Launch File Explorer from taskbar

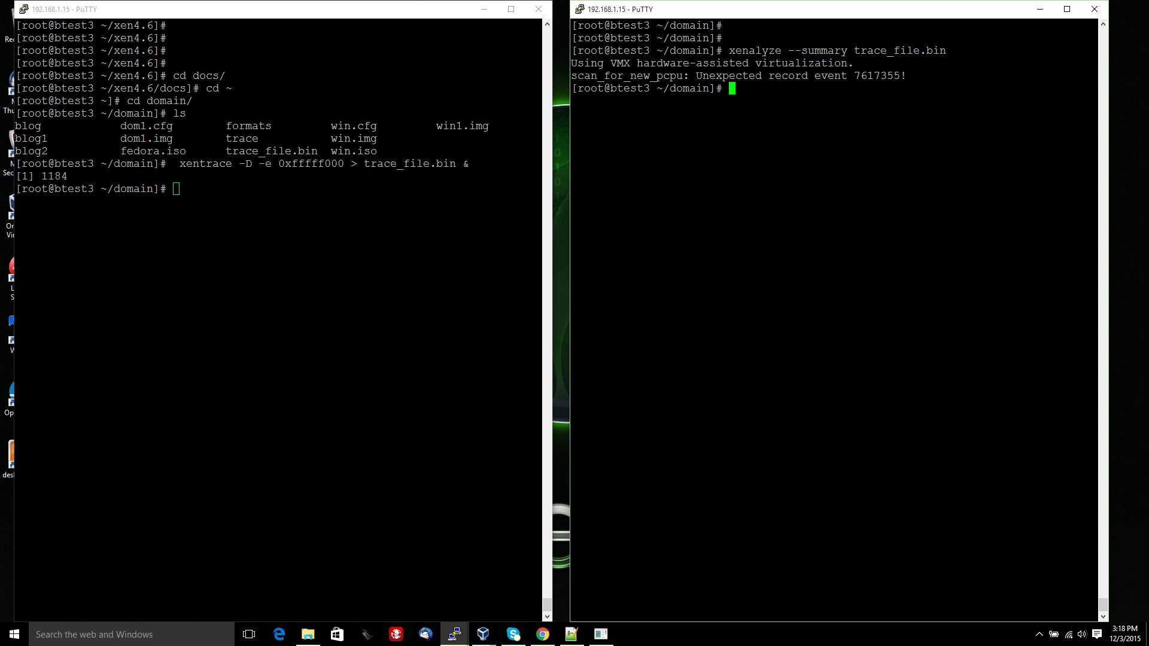(x=308, y=634)
